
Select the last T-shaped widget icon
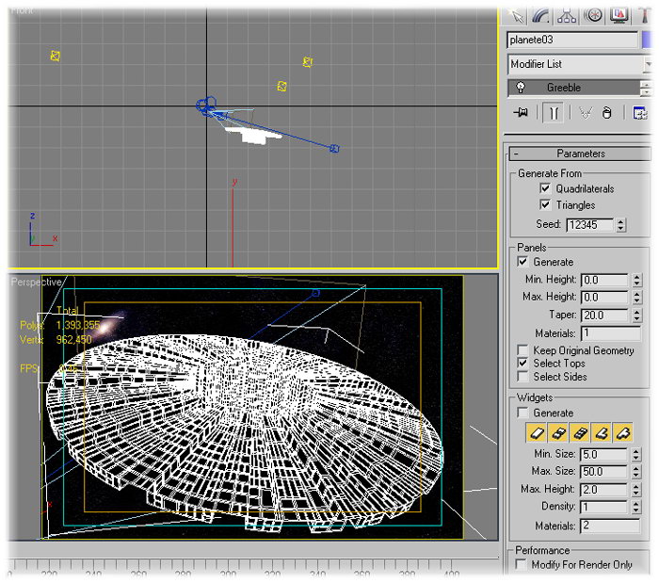click(x=622, y=433)
